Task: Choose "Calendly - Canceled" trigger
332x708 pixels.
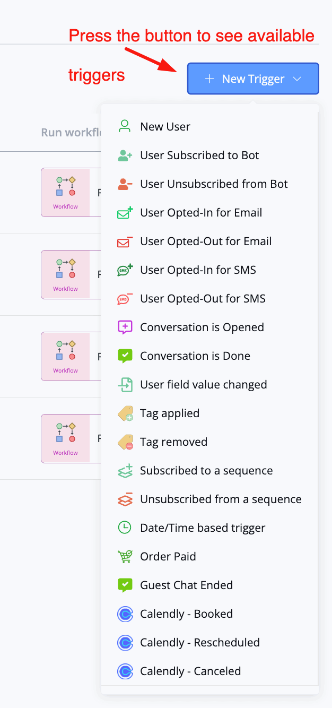Action: (190, 671)
